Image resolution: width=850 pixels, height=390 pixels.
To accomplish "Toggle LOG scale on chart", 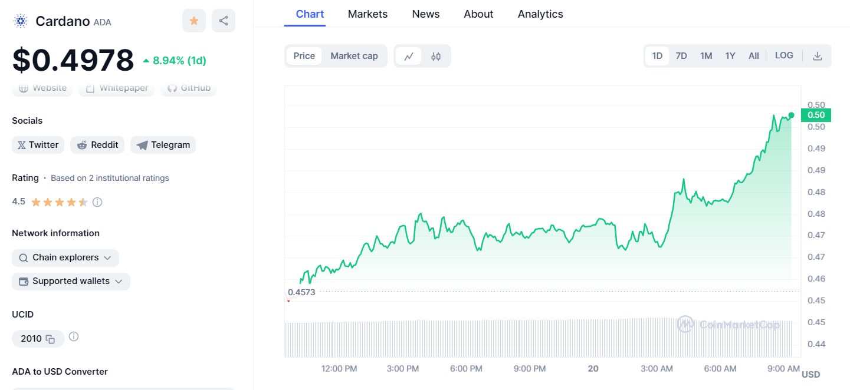I will [x=784, y=55].
